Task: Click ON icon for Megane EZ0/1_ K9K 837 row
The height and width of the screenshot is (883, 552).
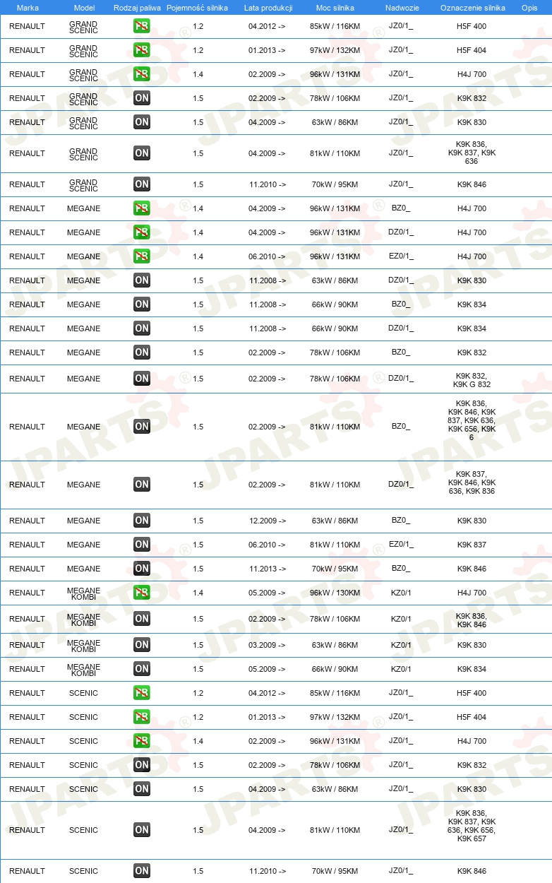Action: point(142,545)
